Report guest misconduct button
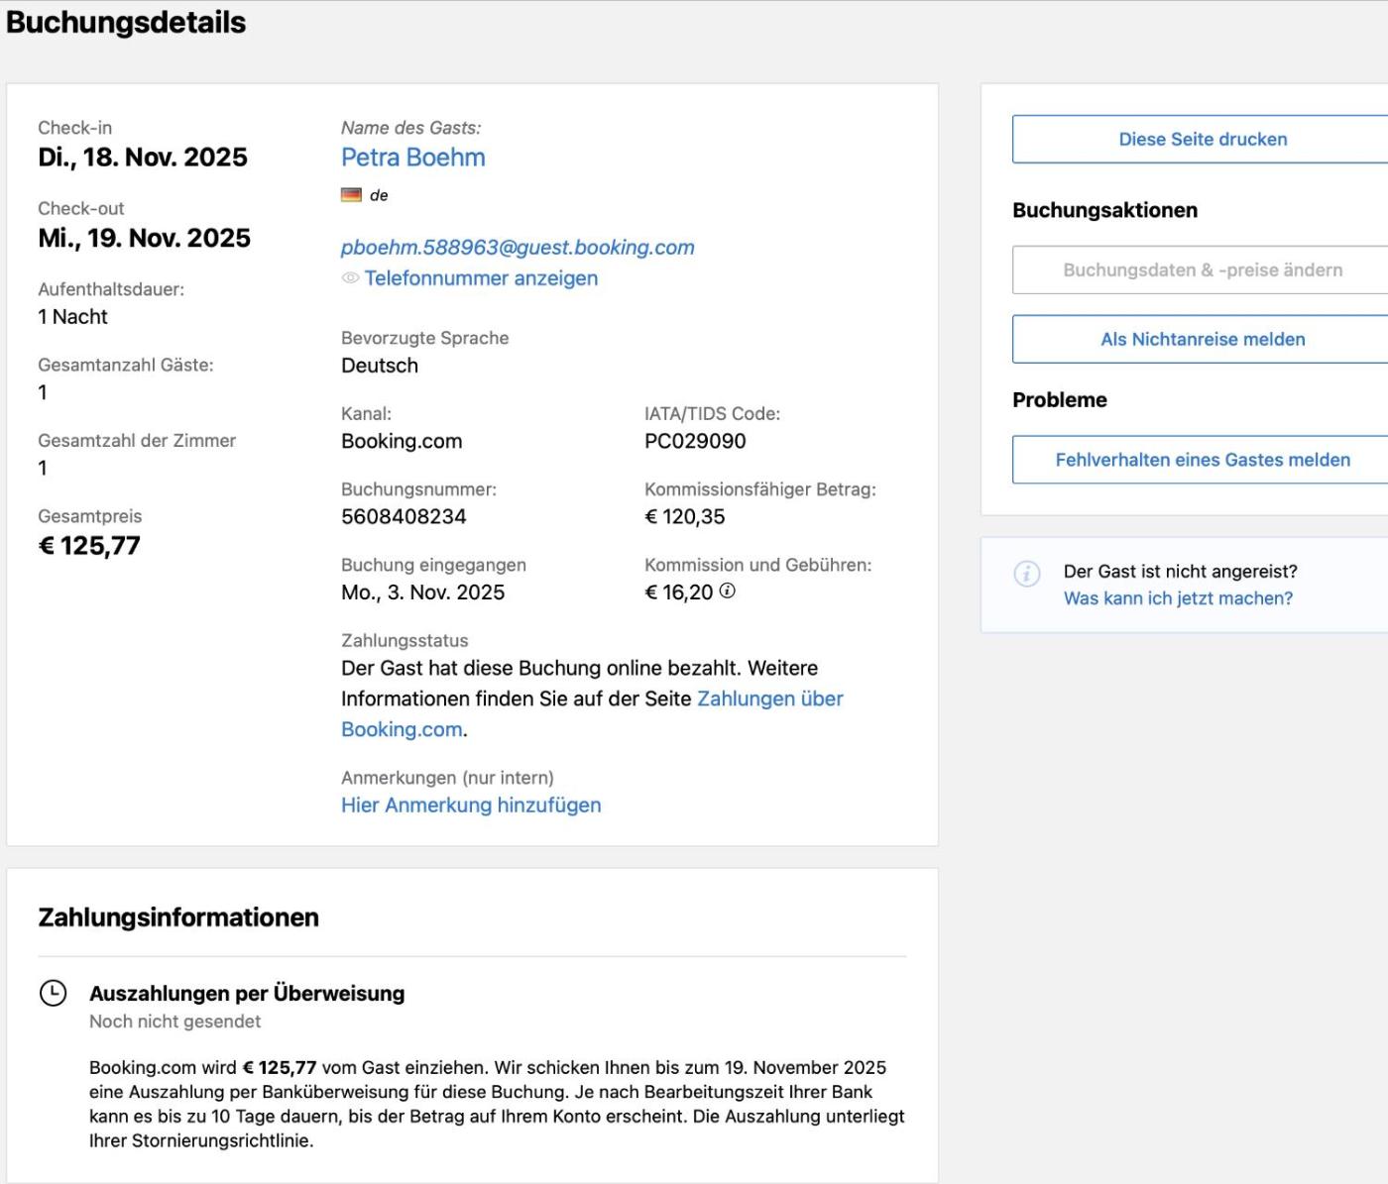The width and height of the screenshot is (1388, 1184). [1202, 460]
